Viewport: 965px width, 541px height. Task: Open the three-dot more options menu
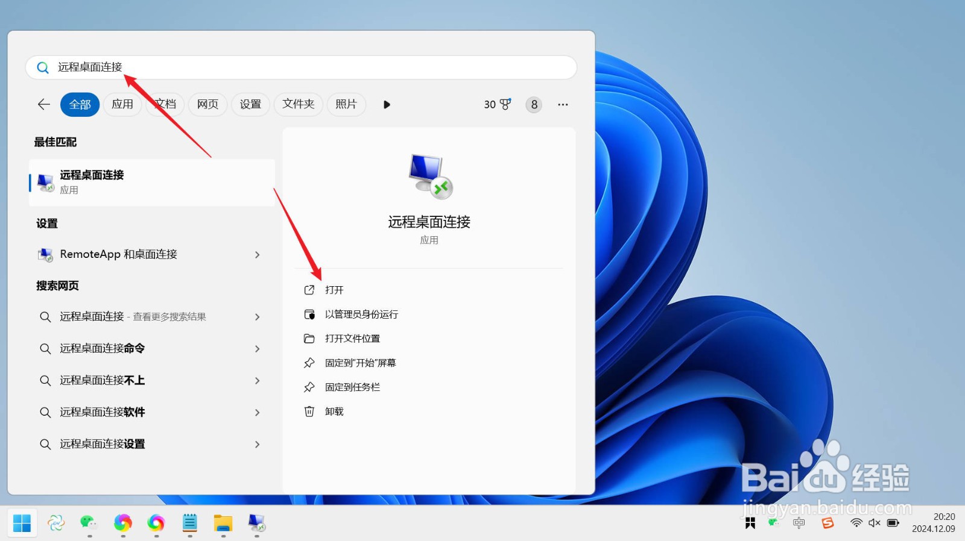563,104
